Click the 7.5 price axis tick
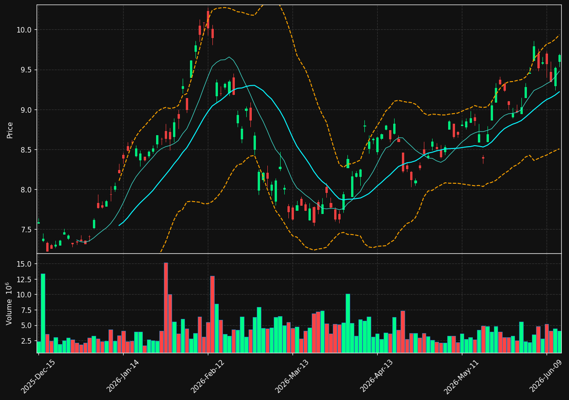Viewport: 569px width, 400px height. click(27, 230)
